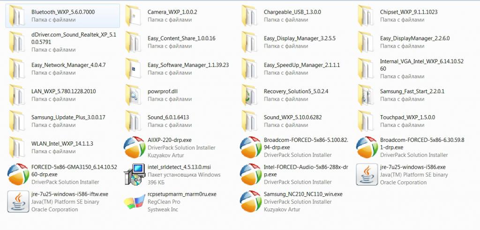Viewport: 480px width, 230px height.
Task: Click the 396 КБ file size text
Action: point(157,182)
